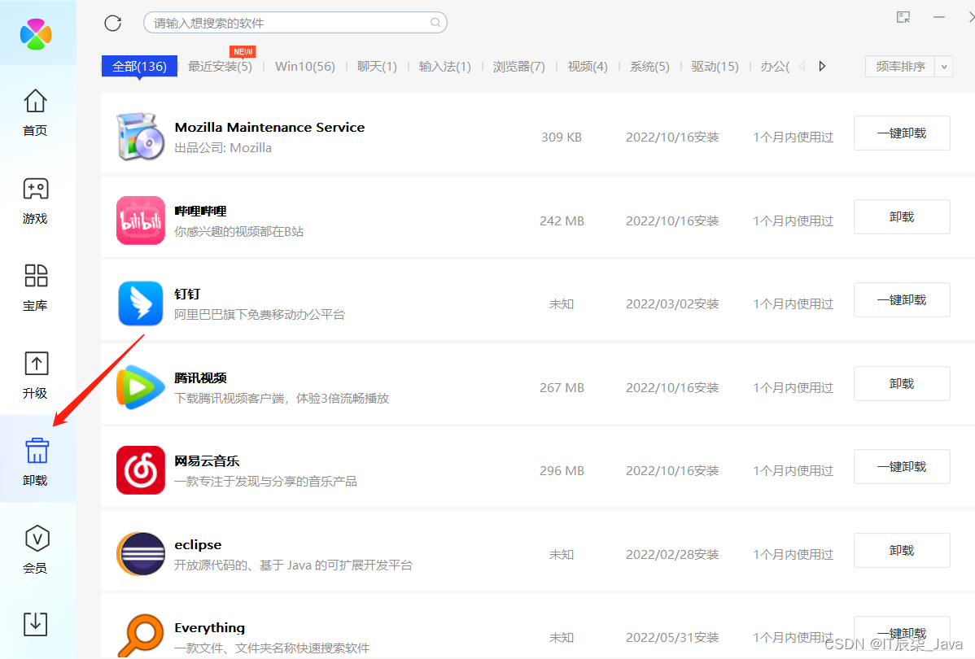Click 卸载 for 哔哩哔哩
The width and height of the screenshot is (975, 659).
pos(902,217)
